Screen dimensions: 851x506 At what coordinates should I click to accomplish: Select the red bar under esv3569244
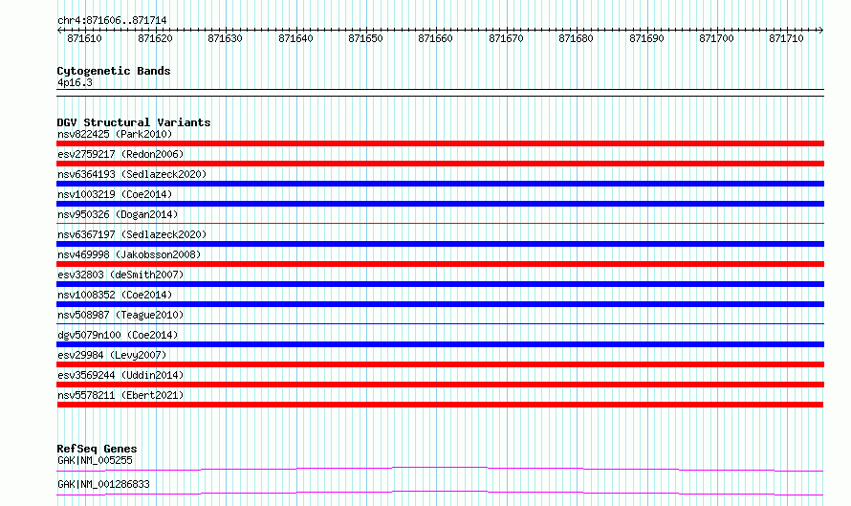pos(440,385)
